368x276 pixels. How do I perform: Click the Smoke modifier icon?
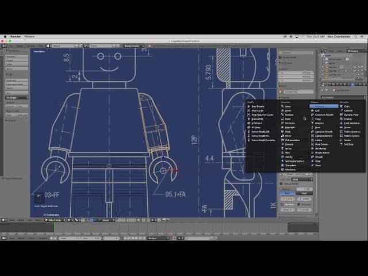coord(342,140)
